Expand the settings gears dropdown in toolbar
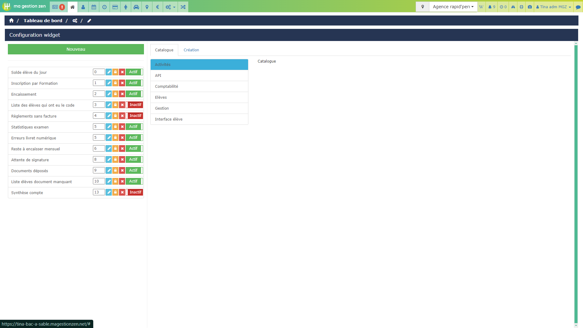 [170, 7]
